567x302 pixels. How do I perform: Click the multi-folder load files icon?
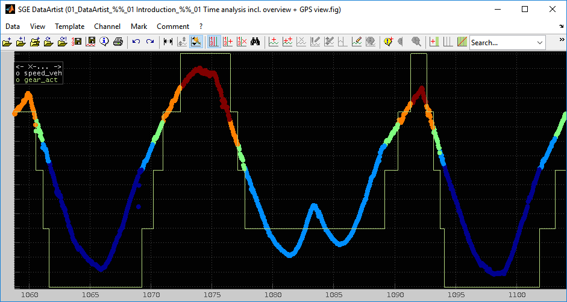tap(35, 42)
